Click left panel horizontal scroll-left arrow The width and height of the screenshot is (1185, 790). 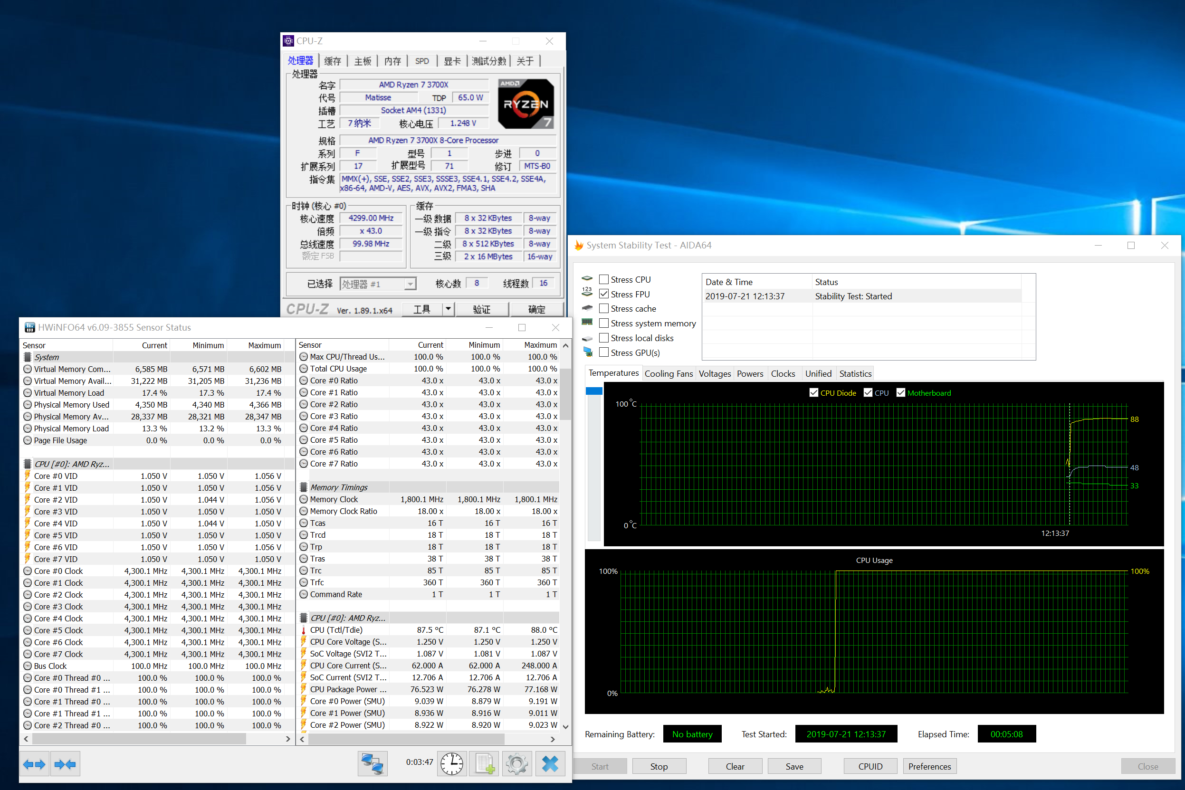26,739
